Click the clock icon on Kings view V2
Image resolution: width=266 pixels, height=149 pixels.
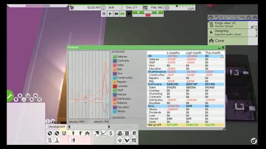(256, 27)
